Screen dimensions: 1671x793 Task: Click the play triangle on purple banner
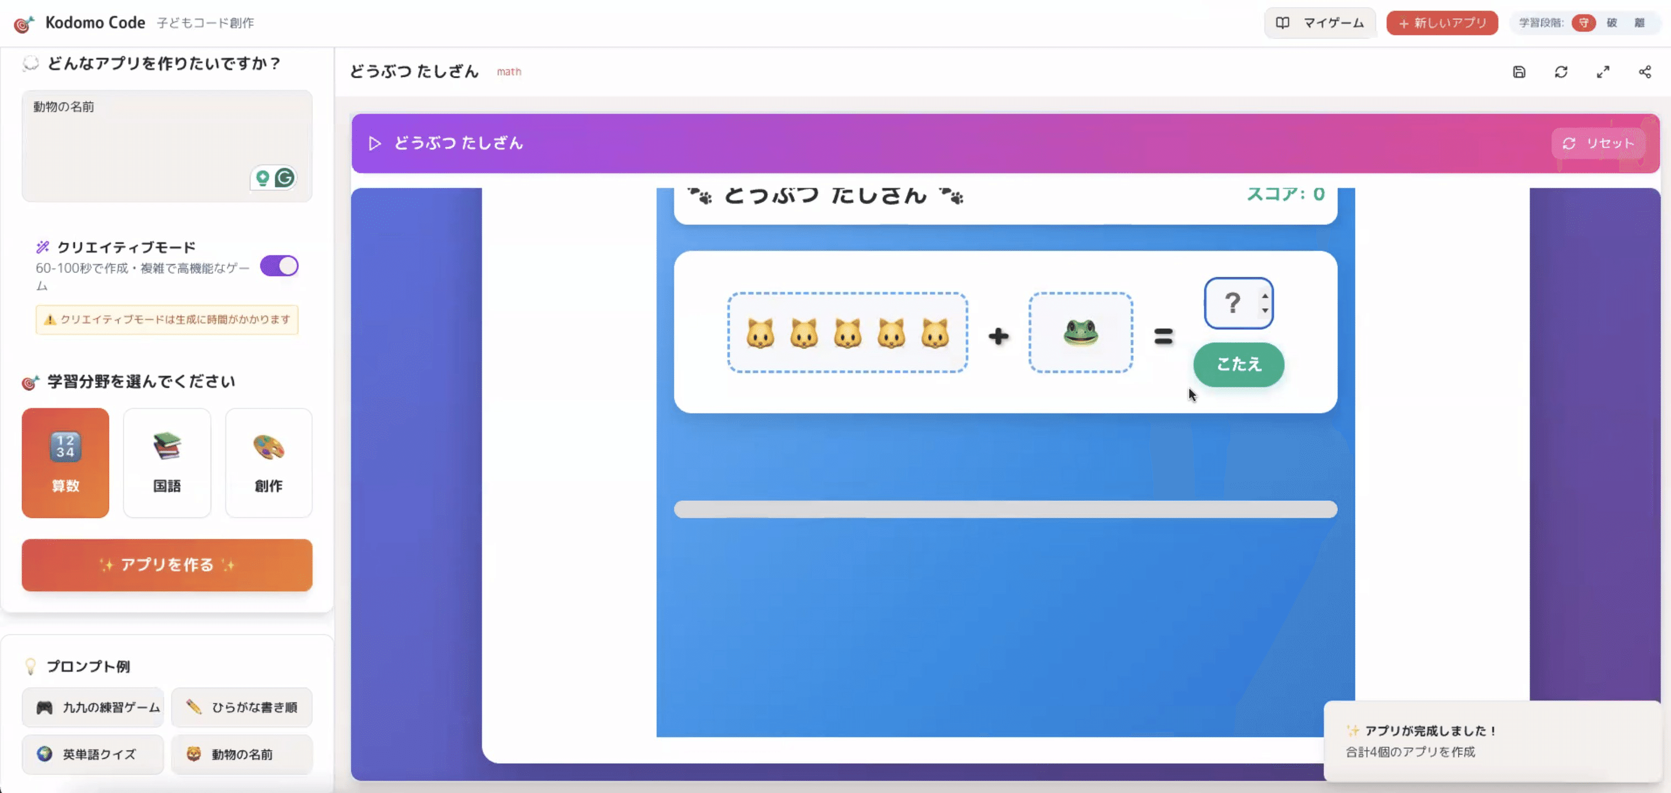[374, 143]
